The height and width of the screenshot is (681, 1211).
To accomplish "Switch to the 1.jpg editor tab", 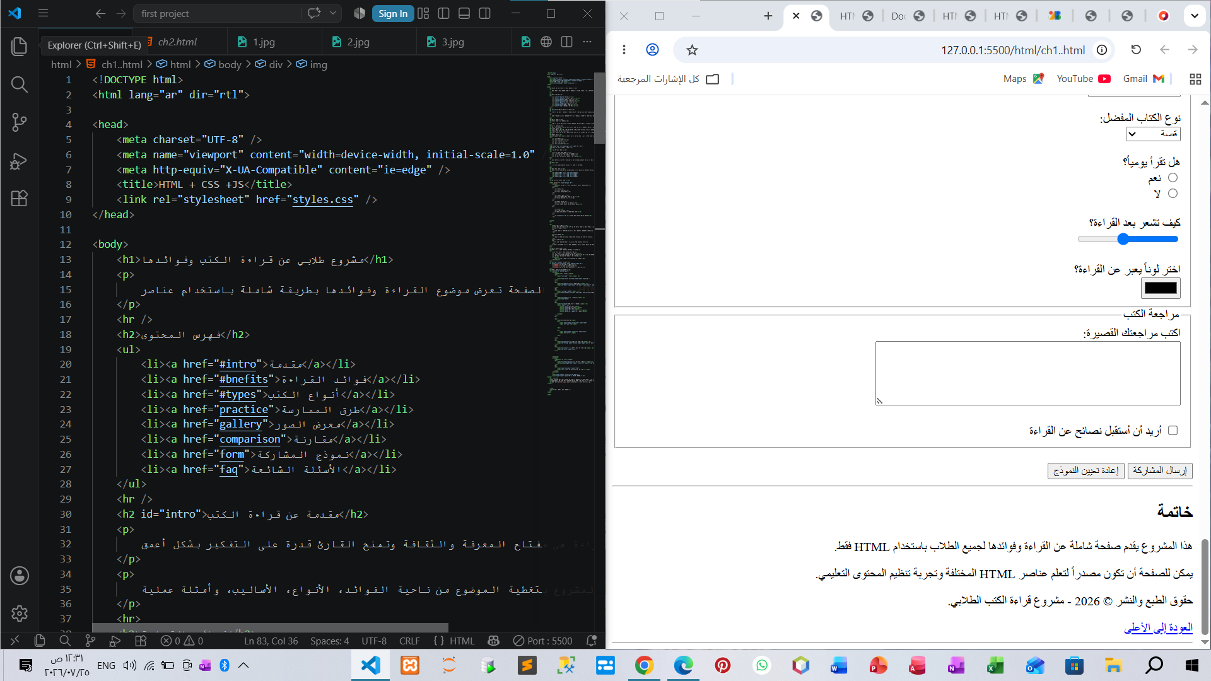I will coord(264,42).
